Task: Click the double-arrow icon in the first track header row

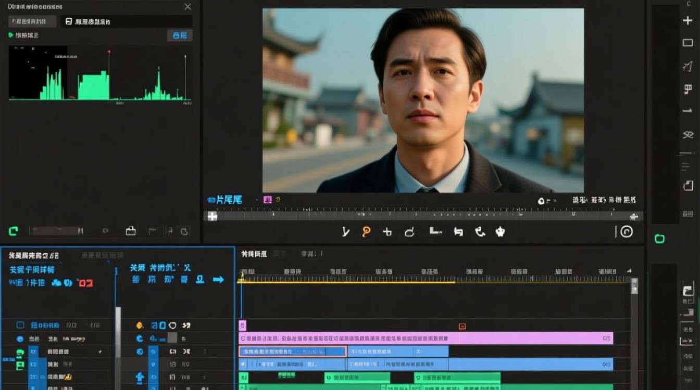Action: pos(186,326)
